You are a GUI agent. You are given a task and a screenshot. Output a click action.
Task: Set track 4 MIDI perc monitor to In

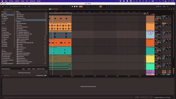click(x=156, y=43)
